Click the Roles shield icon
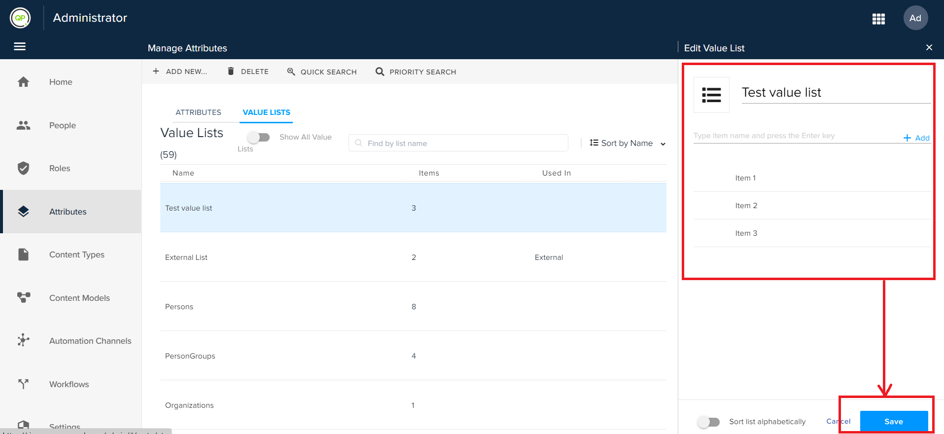 [x=23, y=168]
